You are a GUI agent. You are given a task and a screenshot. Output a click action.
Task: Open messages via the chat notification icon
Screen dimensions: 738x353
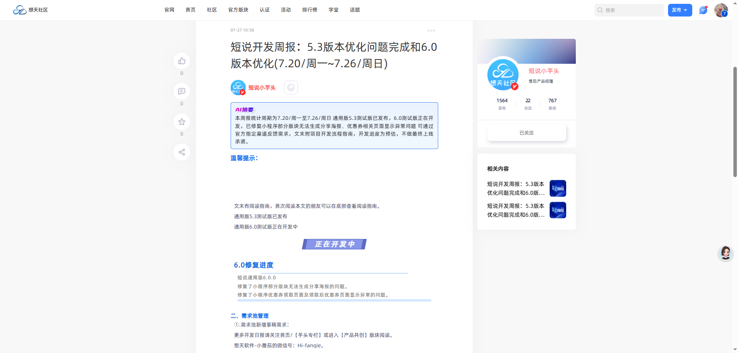pos(703,10)
